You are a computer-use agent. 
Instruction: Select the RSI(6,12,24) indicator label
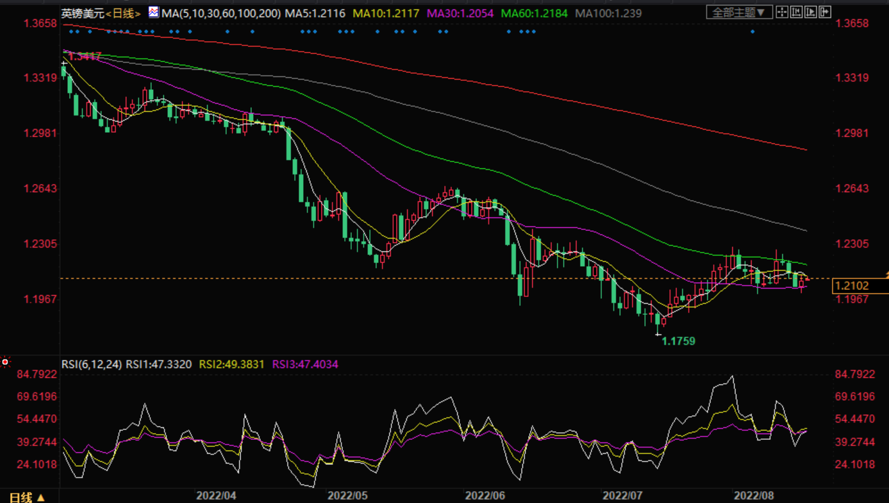92,364
